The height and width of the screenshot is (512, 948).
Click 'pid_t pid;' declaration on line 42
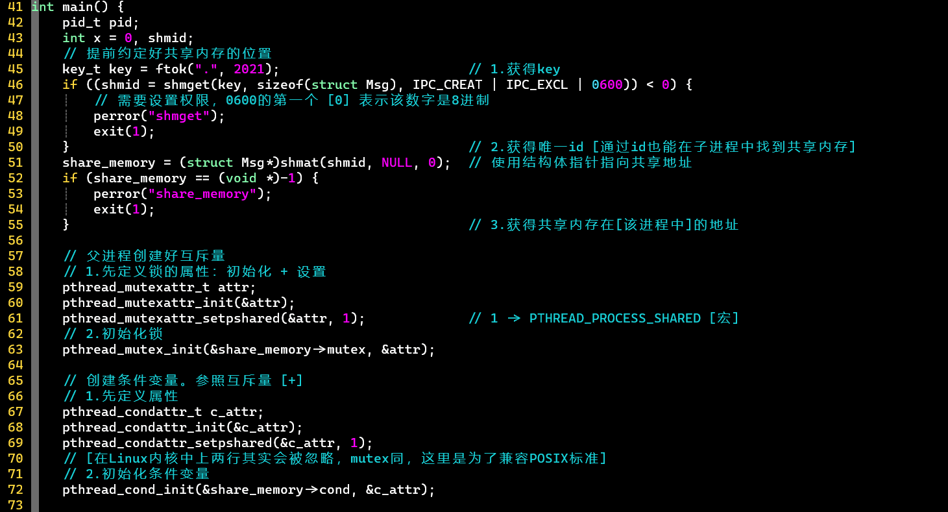click(x=101, y=23)
